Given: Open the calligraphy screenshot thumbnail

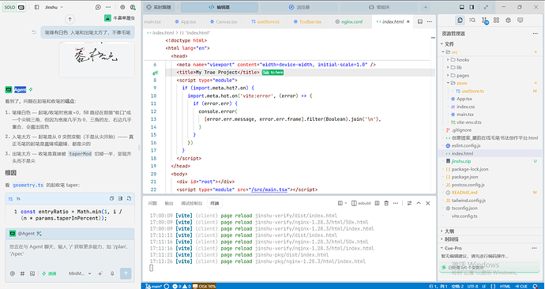Looking at the screenshot, I should 96,59.
